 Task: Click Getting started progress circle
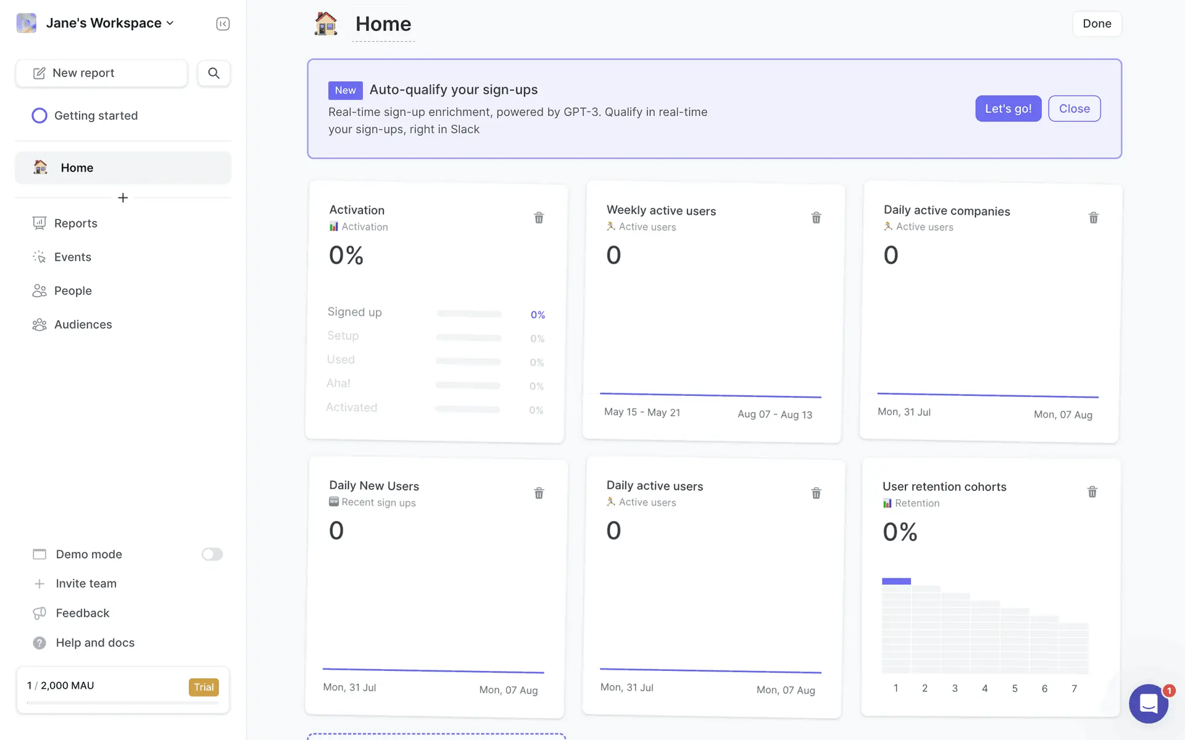39,115
